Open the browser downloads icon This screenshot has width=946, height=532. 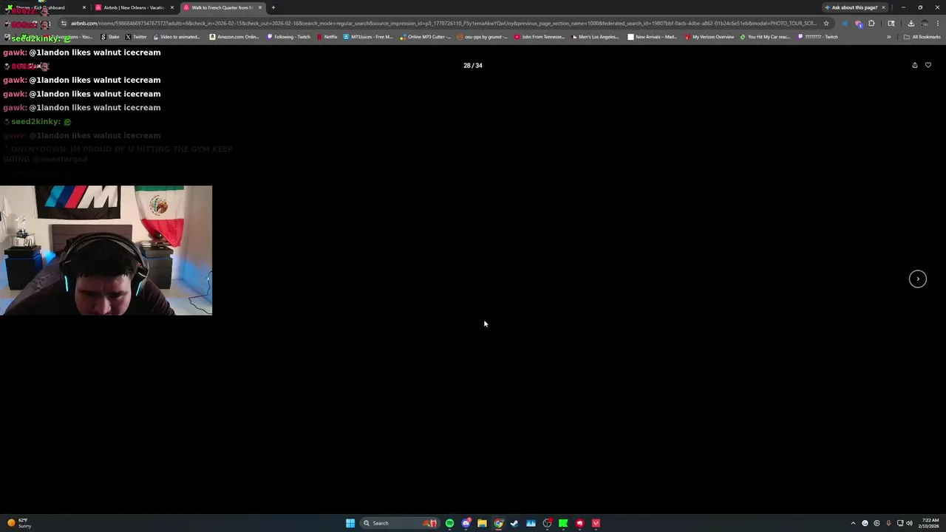(911, 23)
